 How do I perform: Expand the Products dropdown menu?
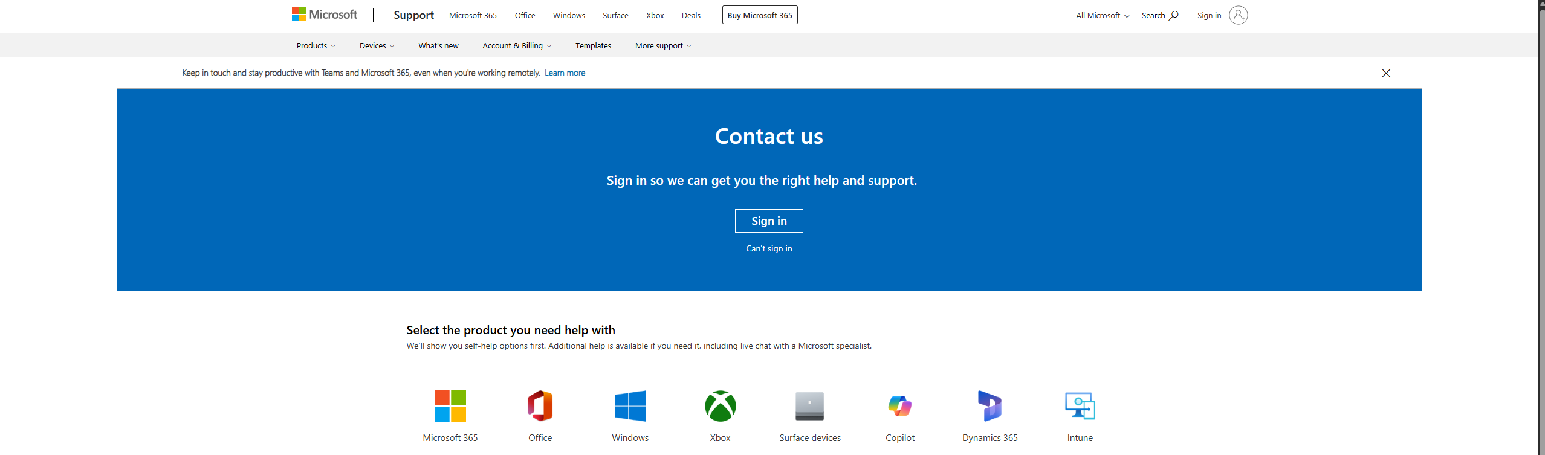(x=316, y=45)
